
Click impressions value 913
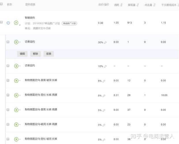click(x=130, y=23)
